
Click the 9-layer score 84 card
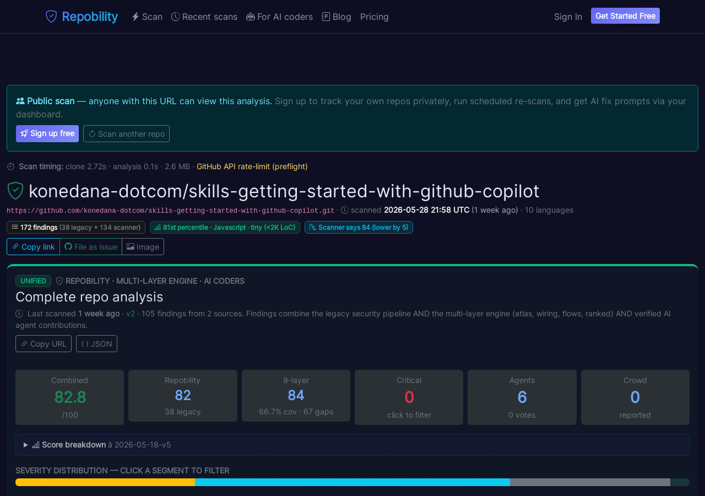(x=296, y=396)
